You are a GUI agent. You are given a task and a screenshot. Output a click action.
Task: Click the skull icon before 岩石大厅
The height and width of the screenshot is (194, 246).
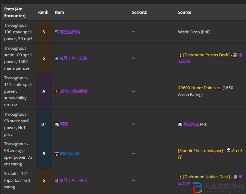click(228, 150)
